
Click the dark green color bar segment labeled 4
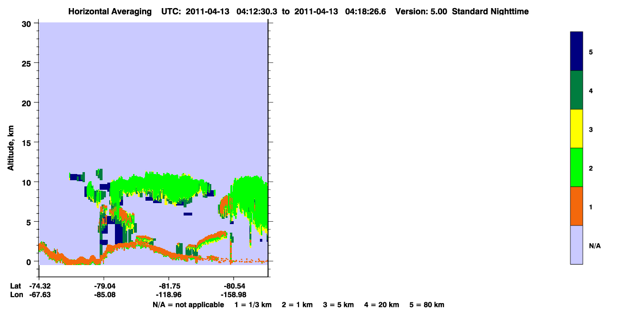(577, 90)
